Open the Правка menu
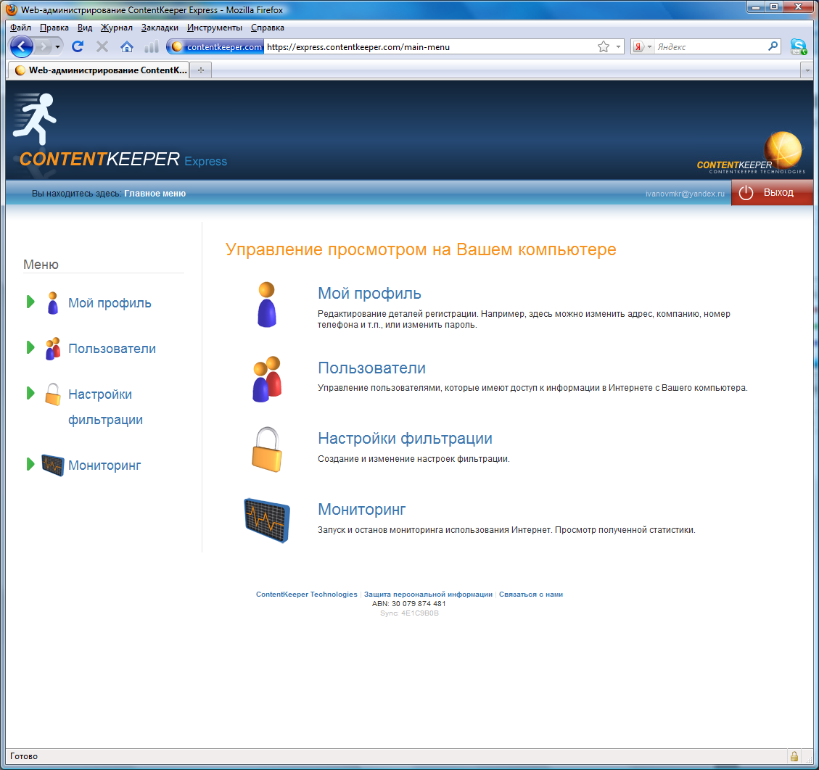Screen dimensions: 819x770 [x=54, y=28]
